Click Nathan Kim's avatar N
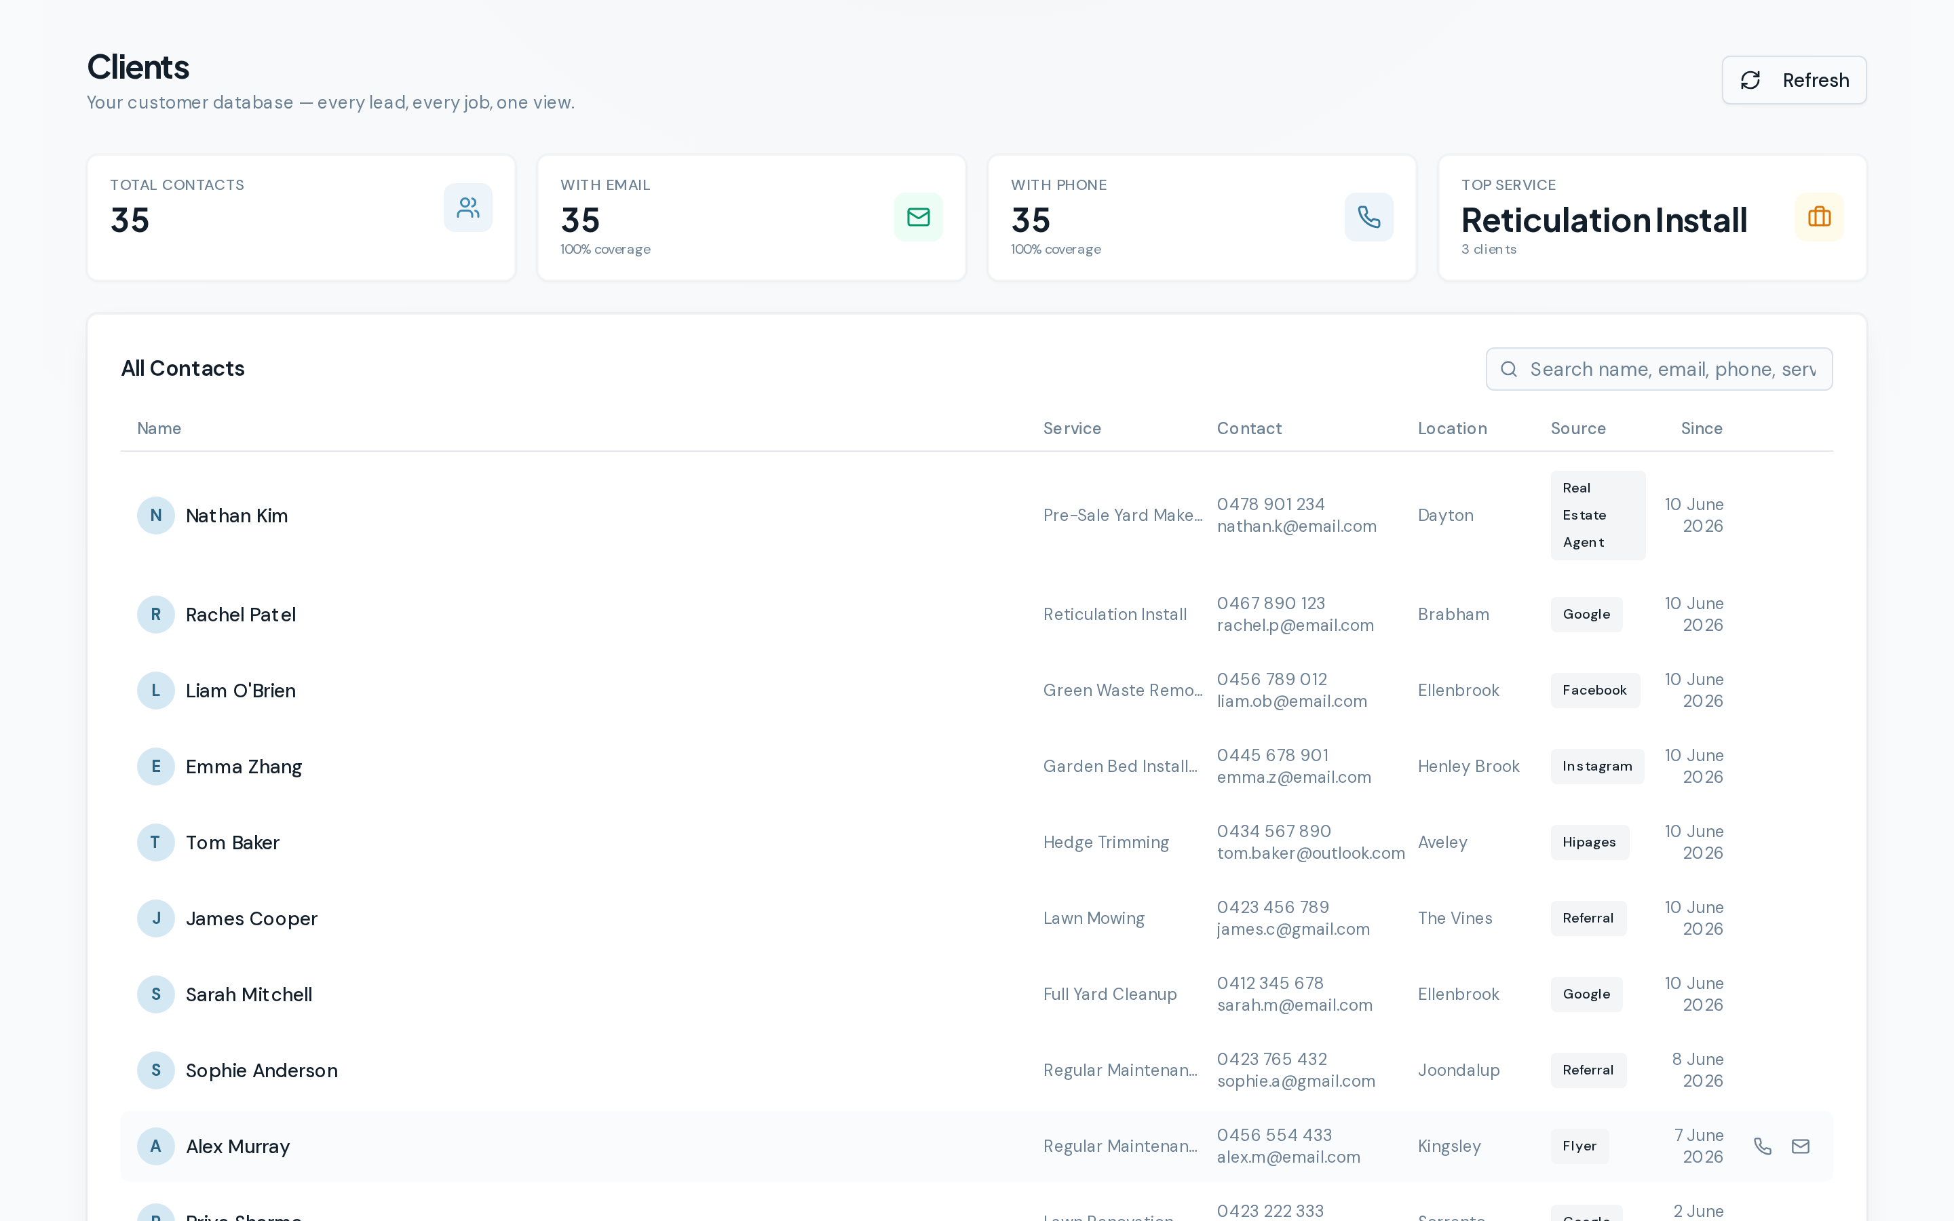 click(156, 516)
